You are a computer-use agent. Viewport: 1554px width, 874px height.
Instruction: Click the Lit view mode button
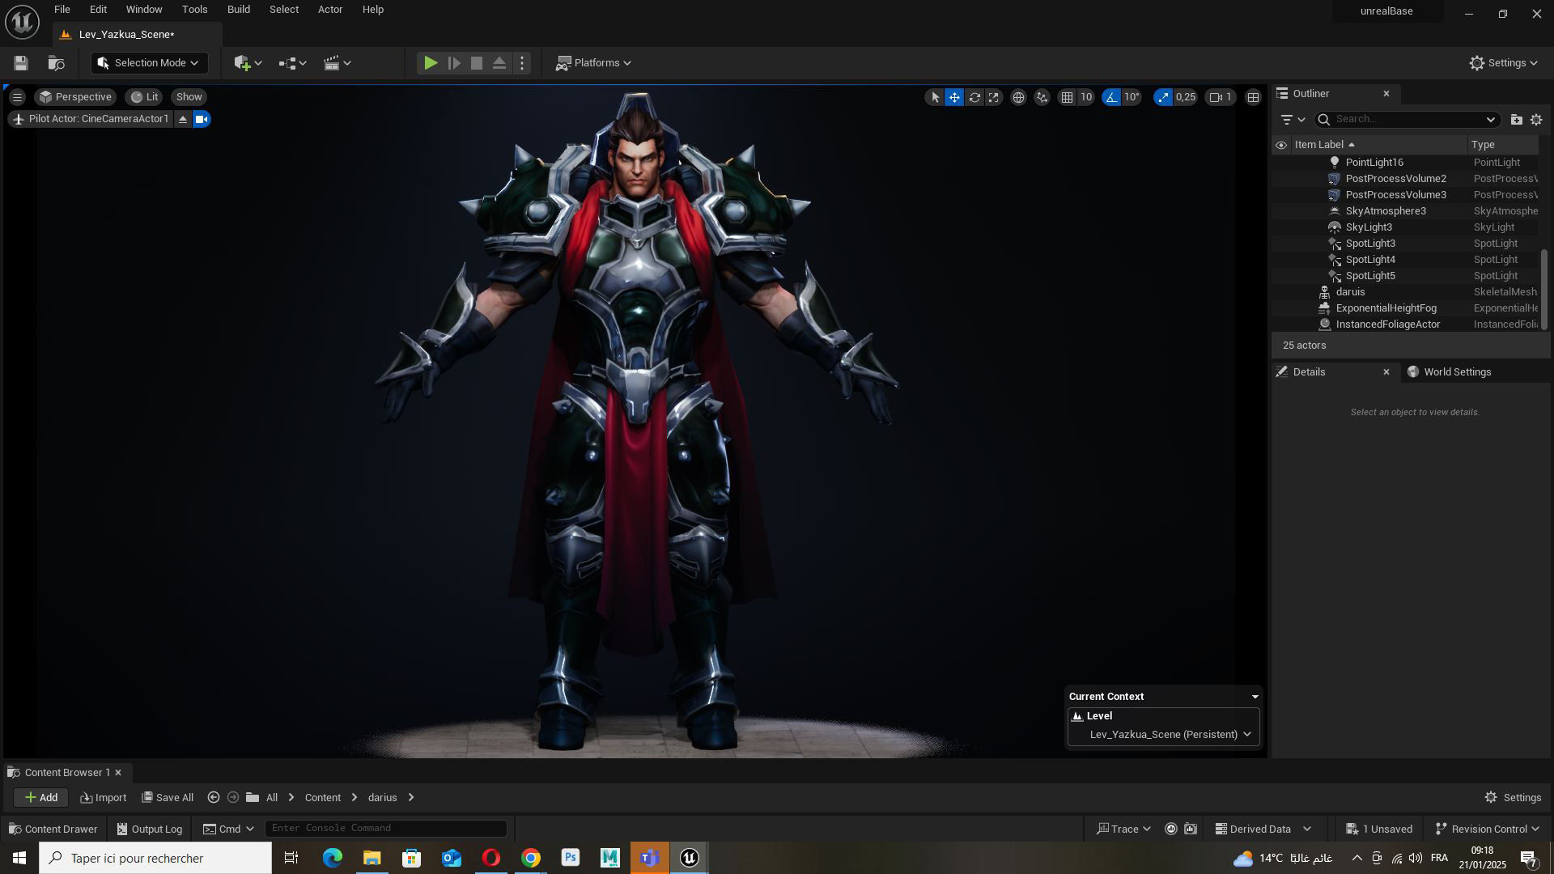coord(145,97)
